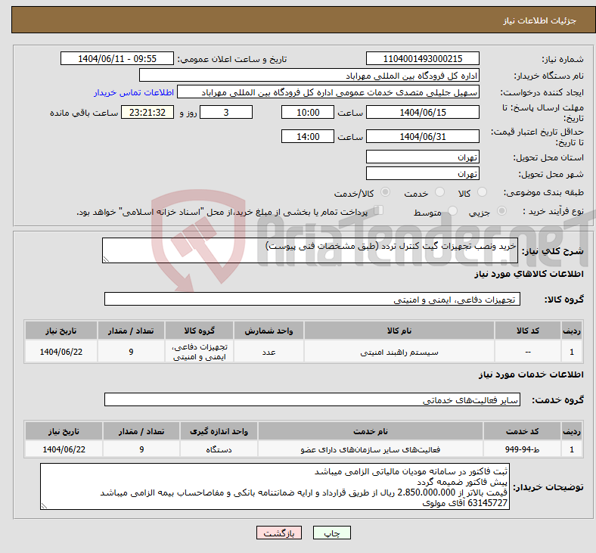Select the کالا radio button
The image size is (596, 553).
point(482,192)
